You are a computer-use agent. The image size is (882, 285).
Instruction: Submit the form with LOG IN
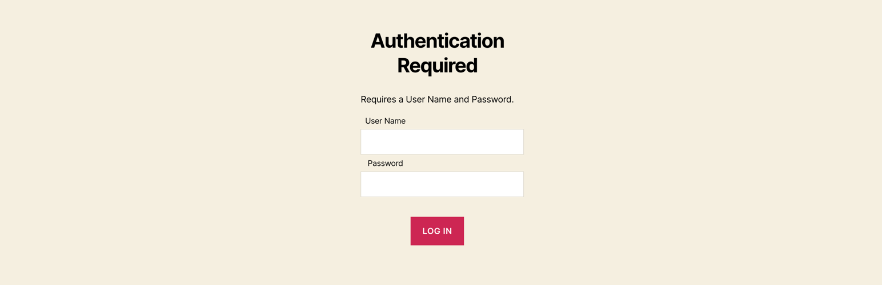tap(437, 231)
